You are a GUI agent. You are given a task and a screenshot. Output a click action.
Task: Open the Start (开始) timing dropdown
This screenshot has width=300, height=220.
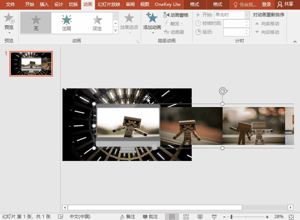point(247,15)
